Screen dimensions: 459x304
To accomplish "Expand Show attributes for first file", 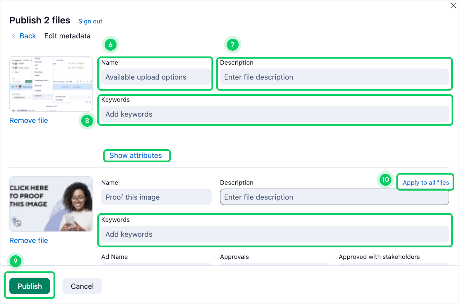I will tap(136, 155).
